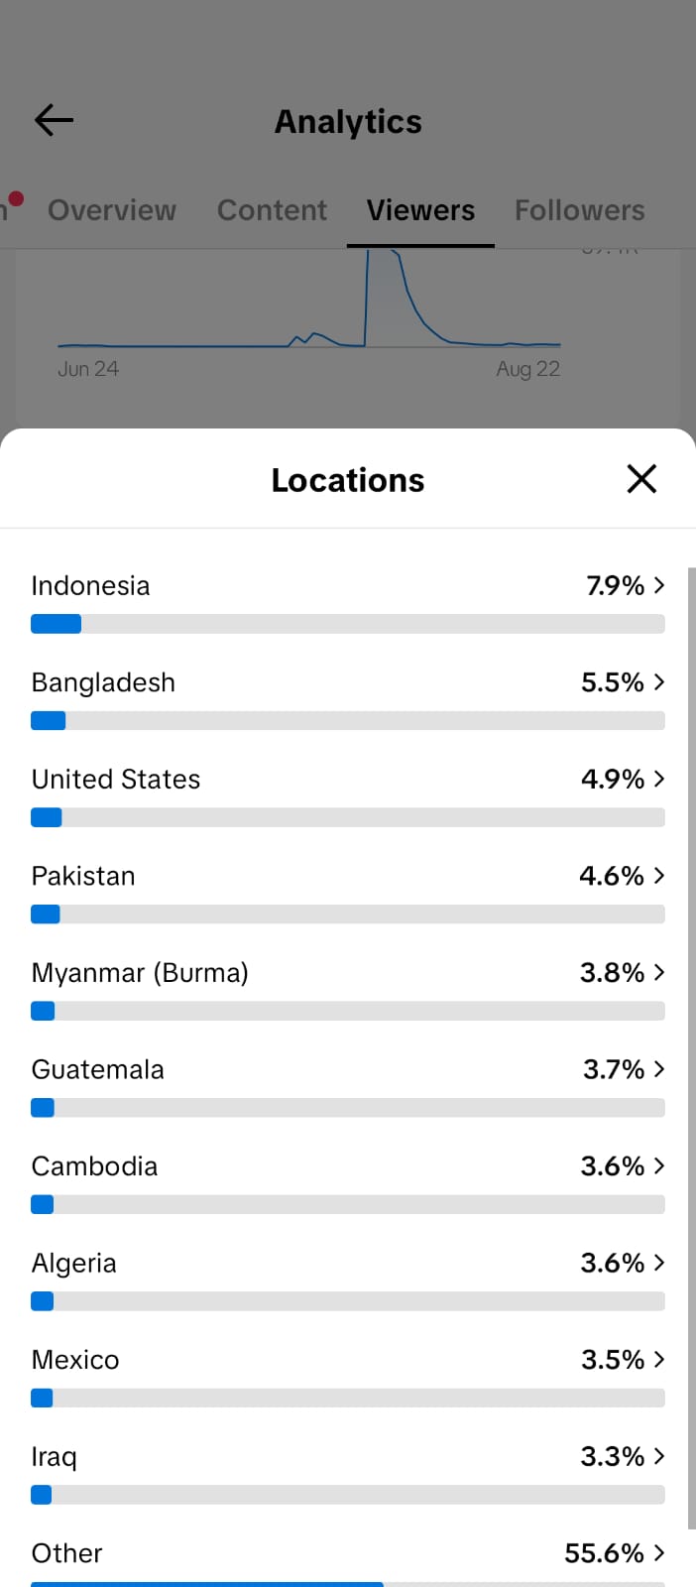This screenshot has width=696, height=1587.
Task: Click Indonesia blue progress bar
Action: pos(56,624)
